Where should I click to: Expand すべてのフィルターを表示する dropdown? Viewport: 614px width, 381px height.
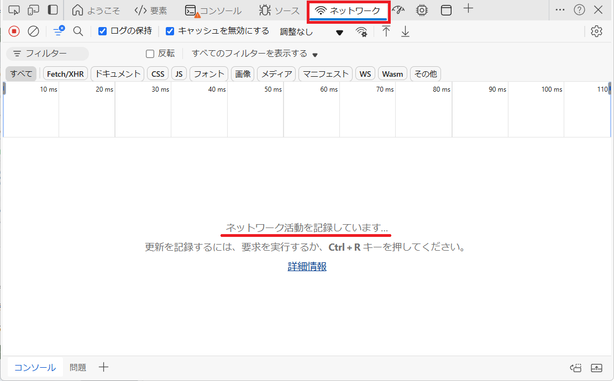pyautogui.click(x=255, y=54)
